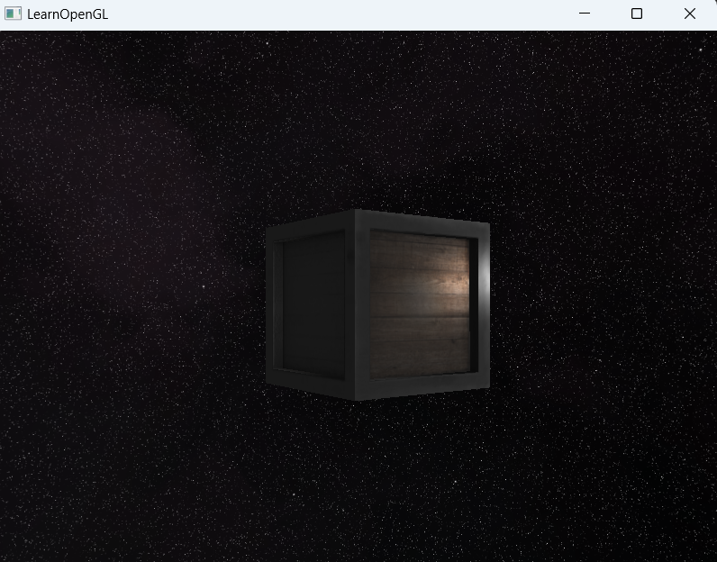Viewport: 717px width, 562px height.
Task: Click the LearnOpenGL window title text
Action: [68, 14]
